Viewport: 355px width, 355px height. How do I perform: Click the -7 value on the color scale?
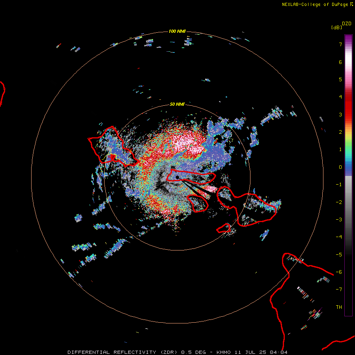[339, 290]
